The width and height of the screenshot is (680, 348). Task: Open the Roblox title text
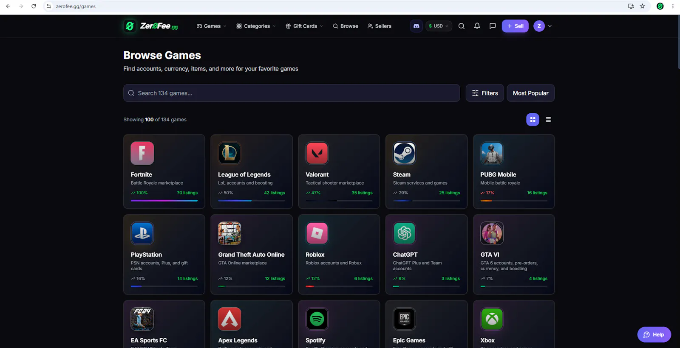tap(315, 255)
